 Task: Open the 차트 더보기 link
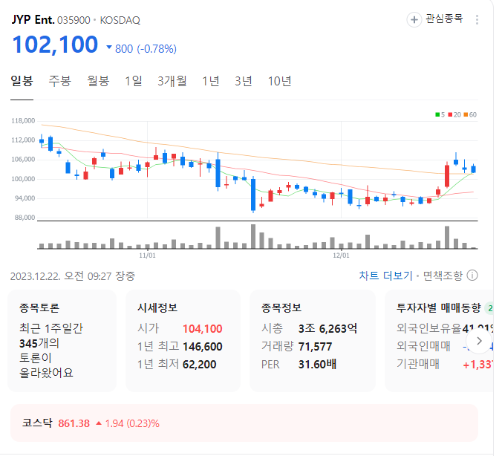pos(385,276)
